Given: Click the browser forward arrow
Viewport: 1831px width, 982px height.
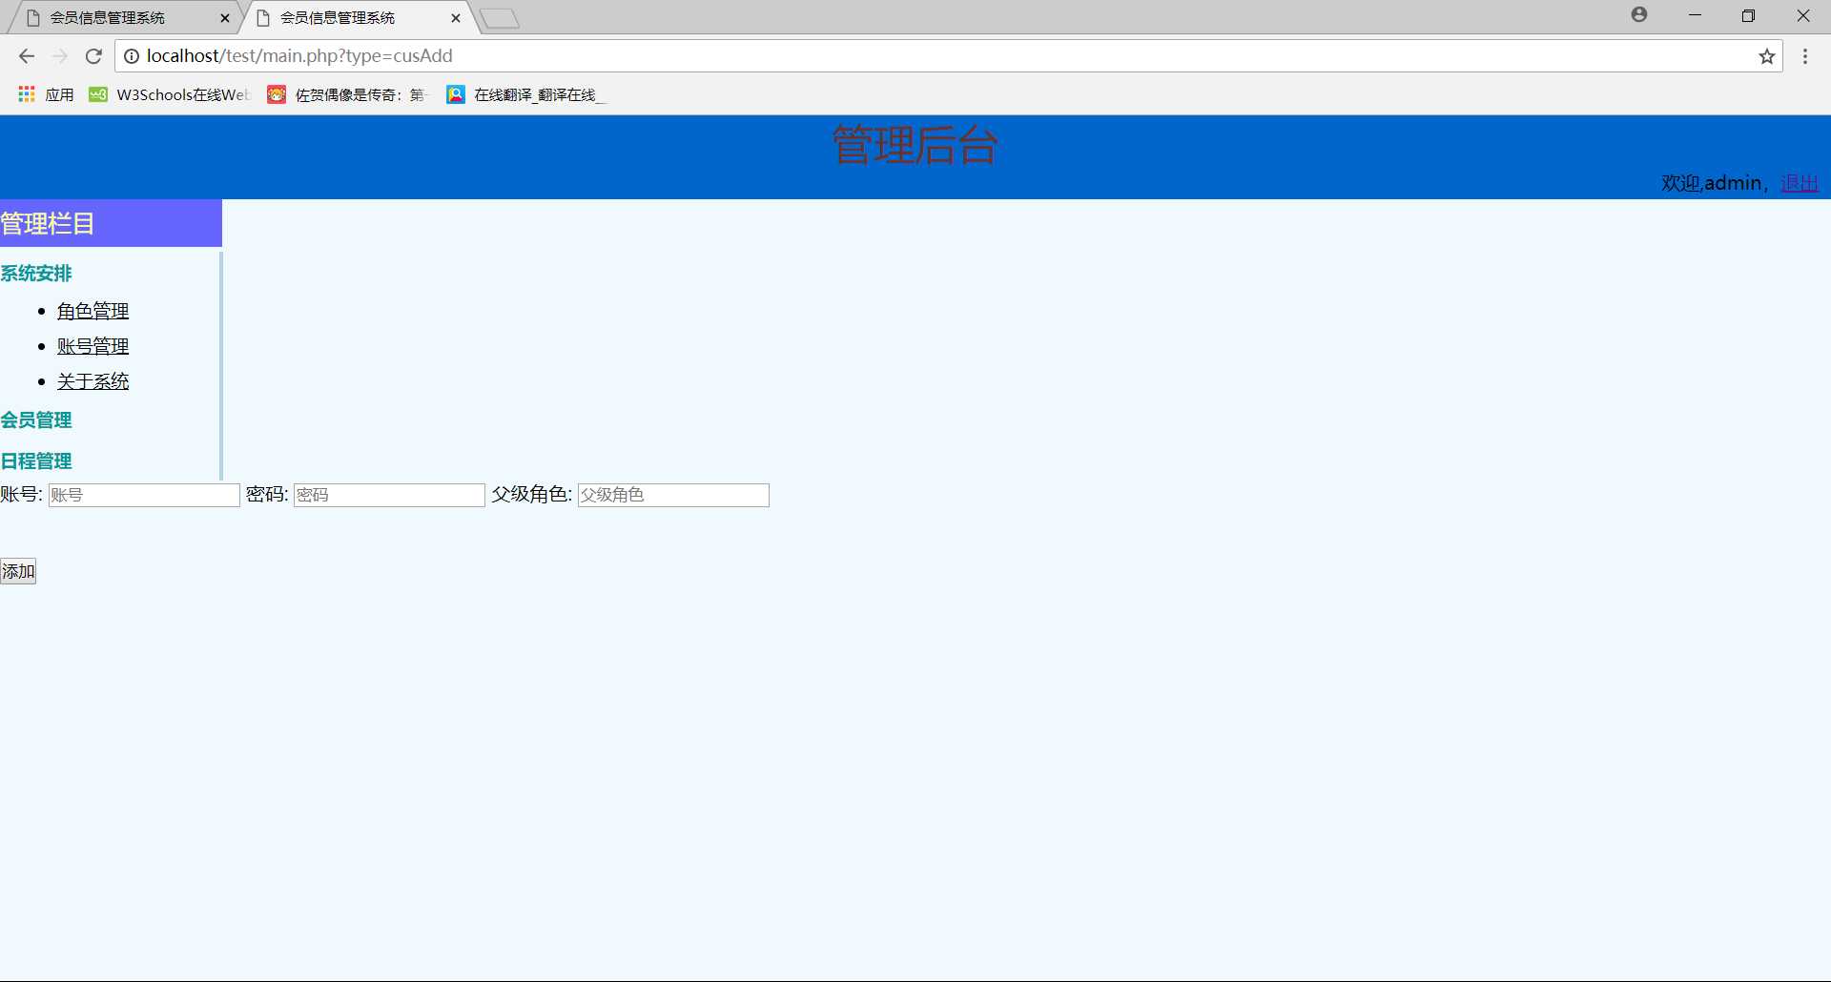Looking at the screenshot, I should 60,56.
